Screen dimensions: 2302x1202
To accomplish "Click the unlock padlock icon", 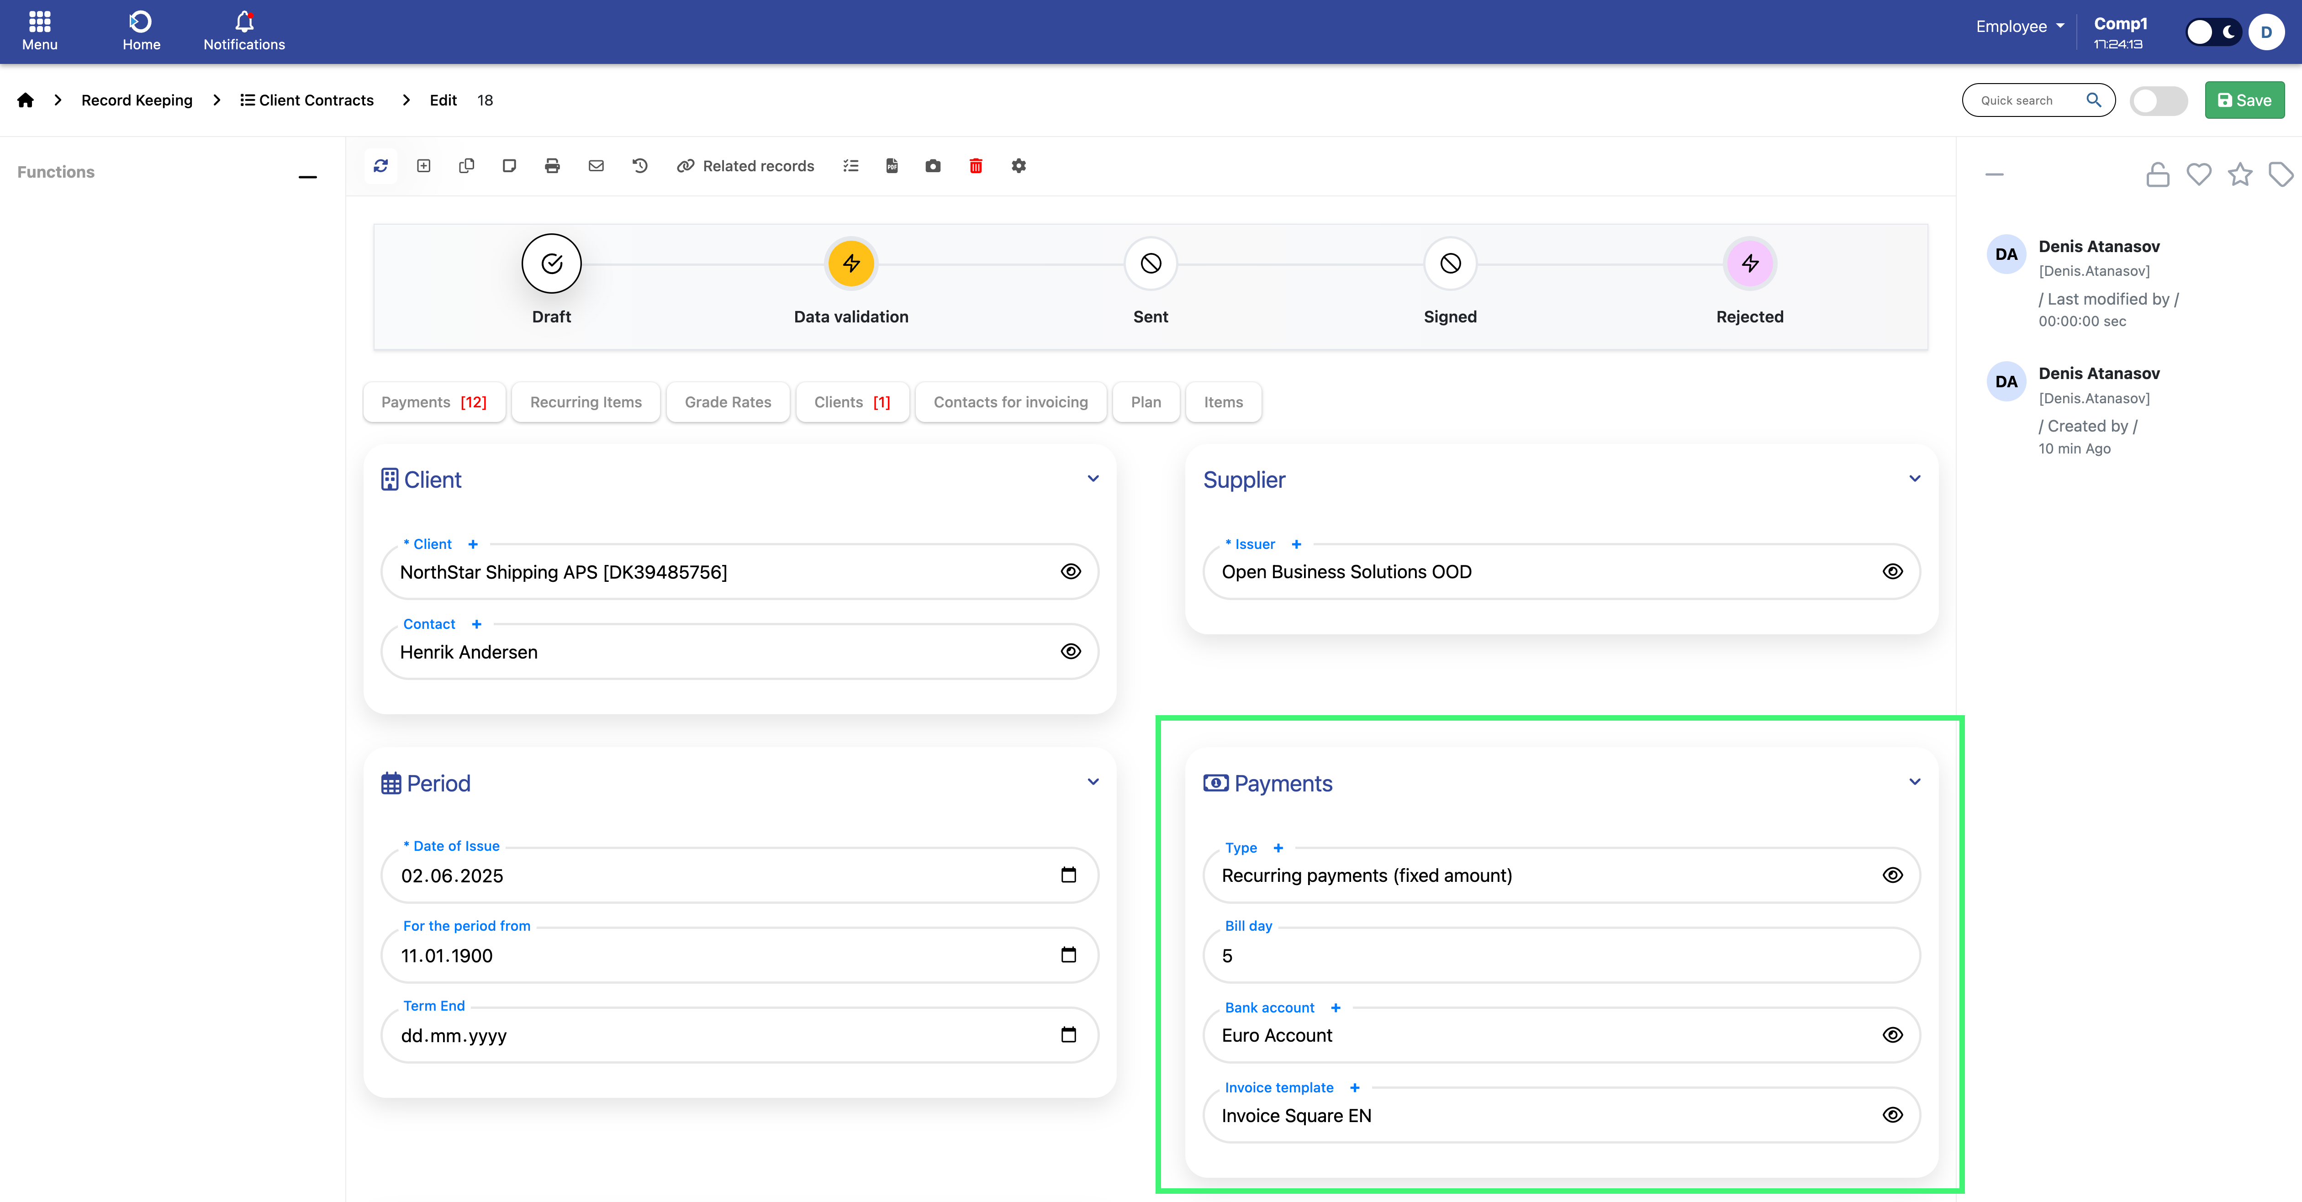I will [2157, 174].
